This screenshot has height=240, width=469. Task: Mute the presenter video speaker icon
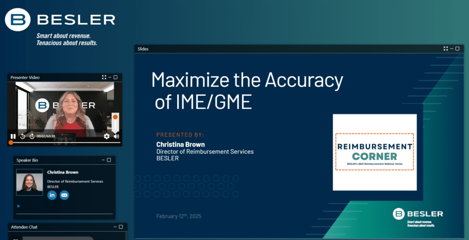coord(116,136)
